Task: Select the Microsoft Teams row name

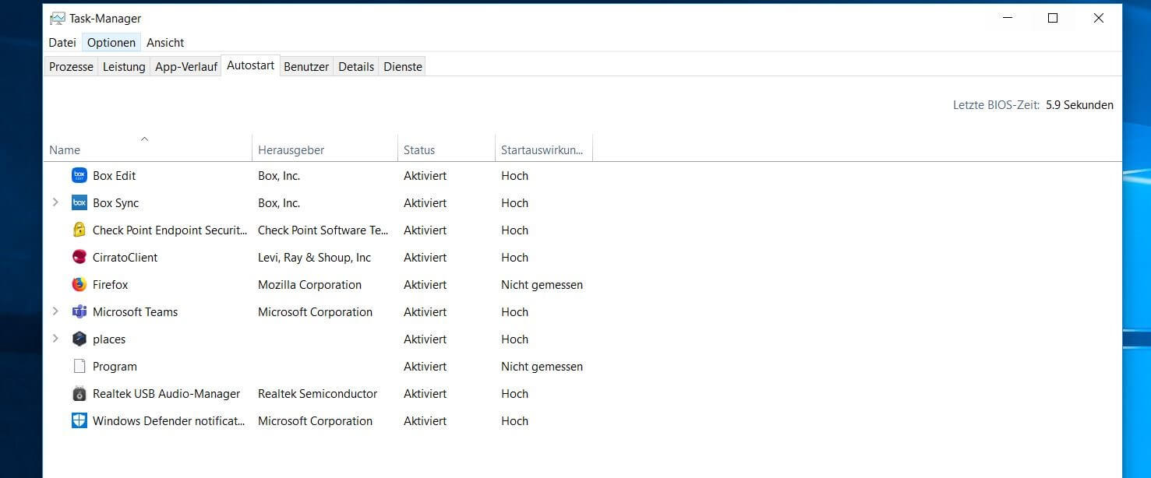Action: pyautogui.click(x=135, y=311)
